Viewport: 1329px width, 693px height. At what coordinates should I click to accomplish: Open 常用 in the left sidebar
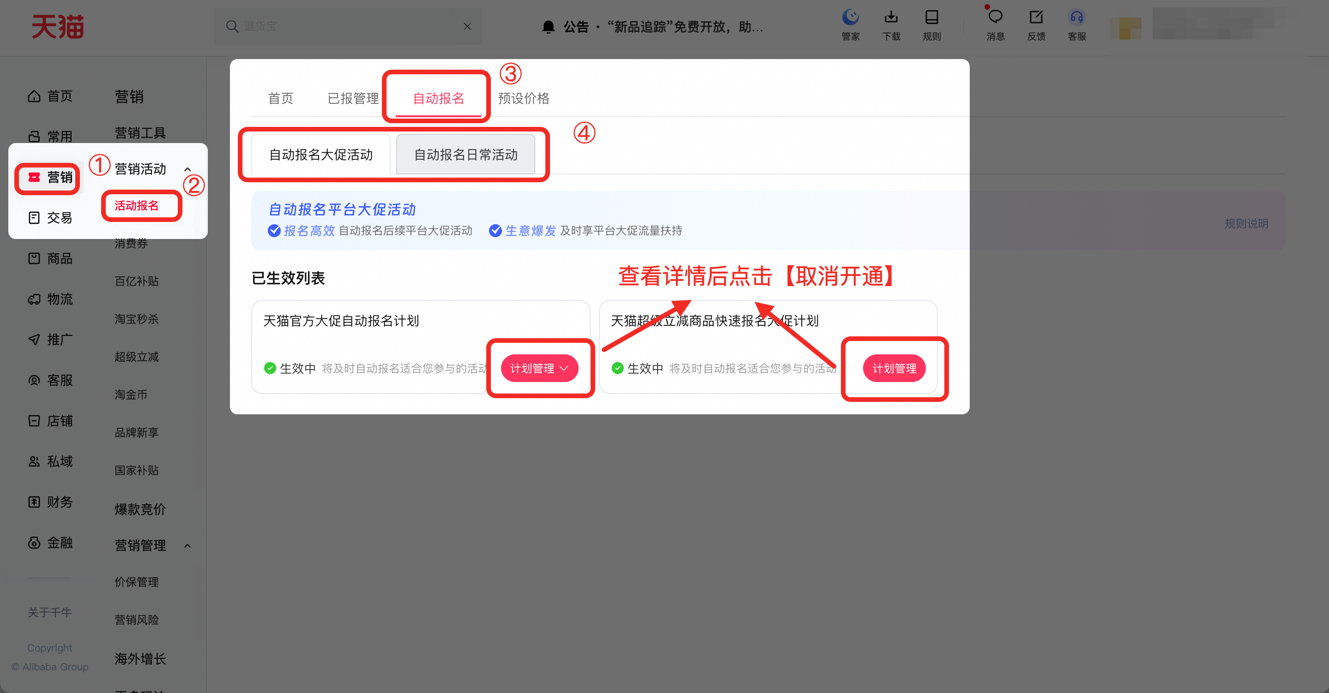(50, 137)
